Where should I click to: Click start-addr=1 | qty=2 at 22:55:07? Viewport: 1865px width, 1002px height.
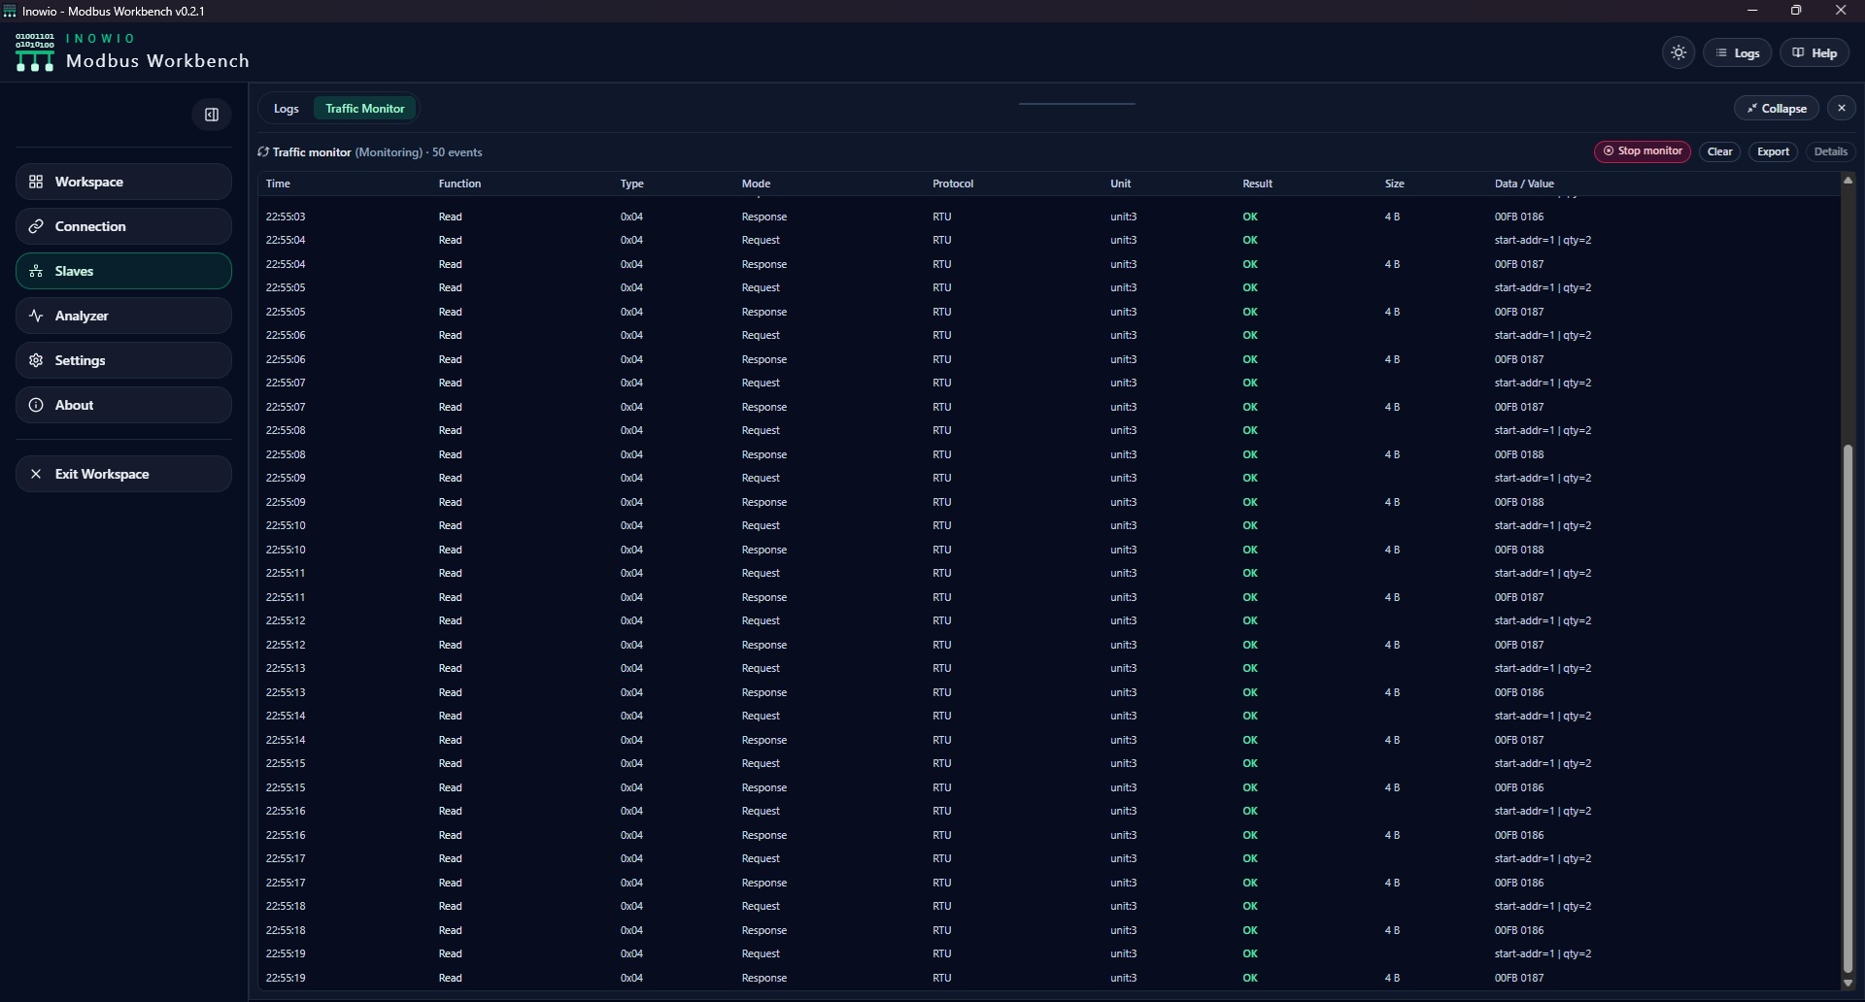point(1543,383)
